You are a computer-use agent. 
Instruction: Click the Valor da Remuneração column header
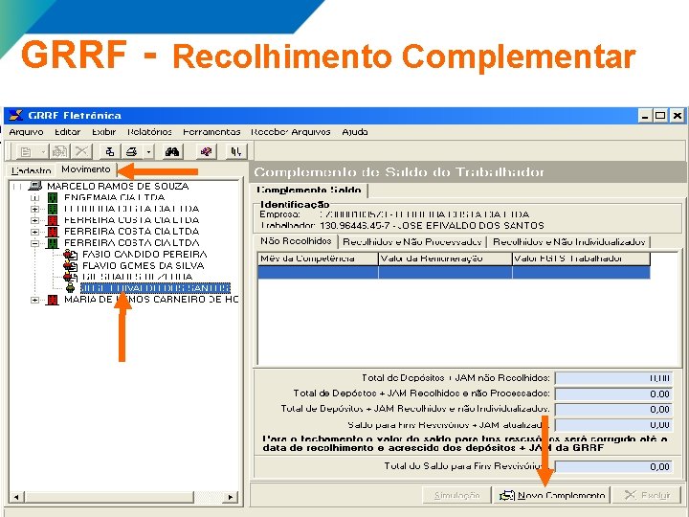(x=445, y=258)
